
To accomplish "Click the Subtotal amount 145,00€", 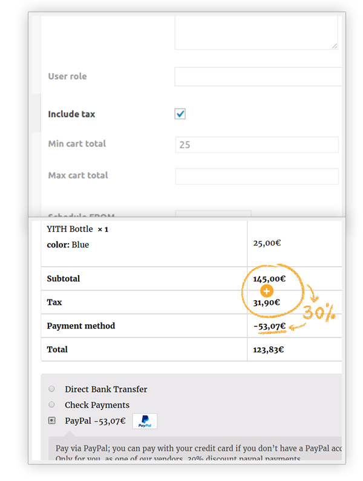I will click(269, 279).
